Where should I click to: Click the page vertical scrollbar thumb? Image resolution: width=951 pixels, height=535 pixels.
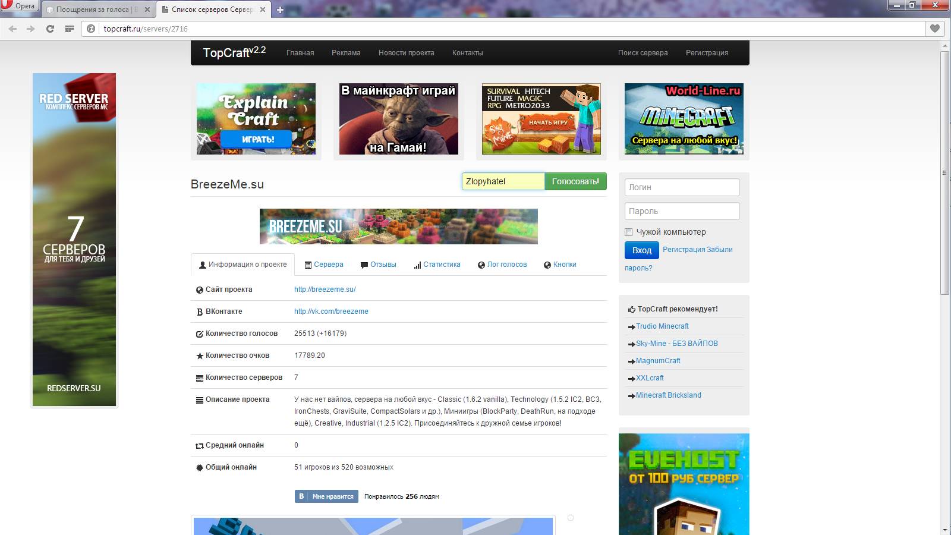(945, 172)
